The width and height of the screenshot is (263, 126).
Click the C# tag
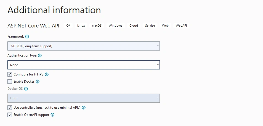(x=68, y=26)
